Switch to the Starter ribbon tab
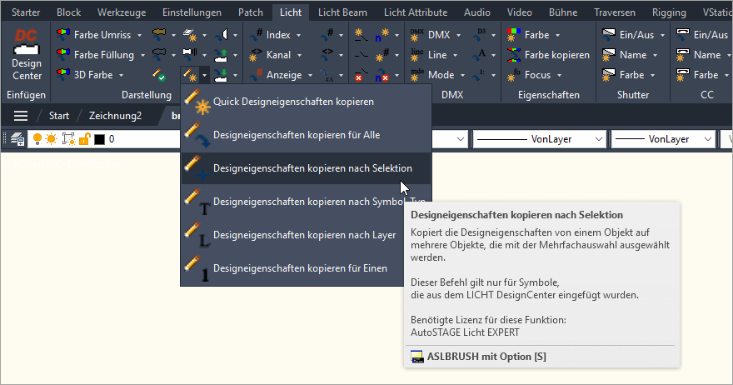 coord(26,12)
